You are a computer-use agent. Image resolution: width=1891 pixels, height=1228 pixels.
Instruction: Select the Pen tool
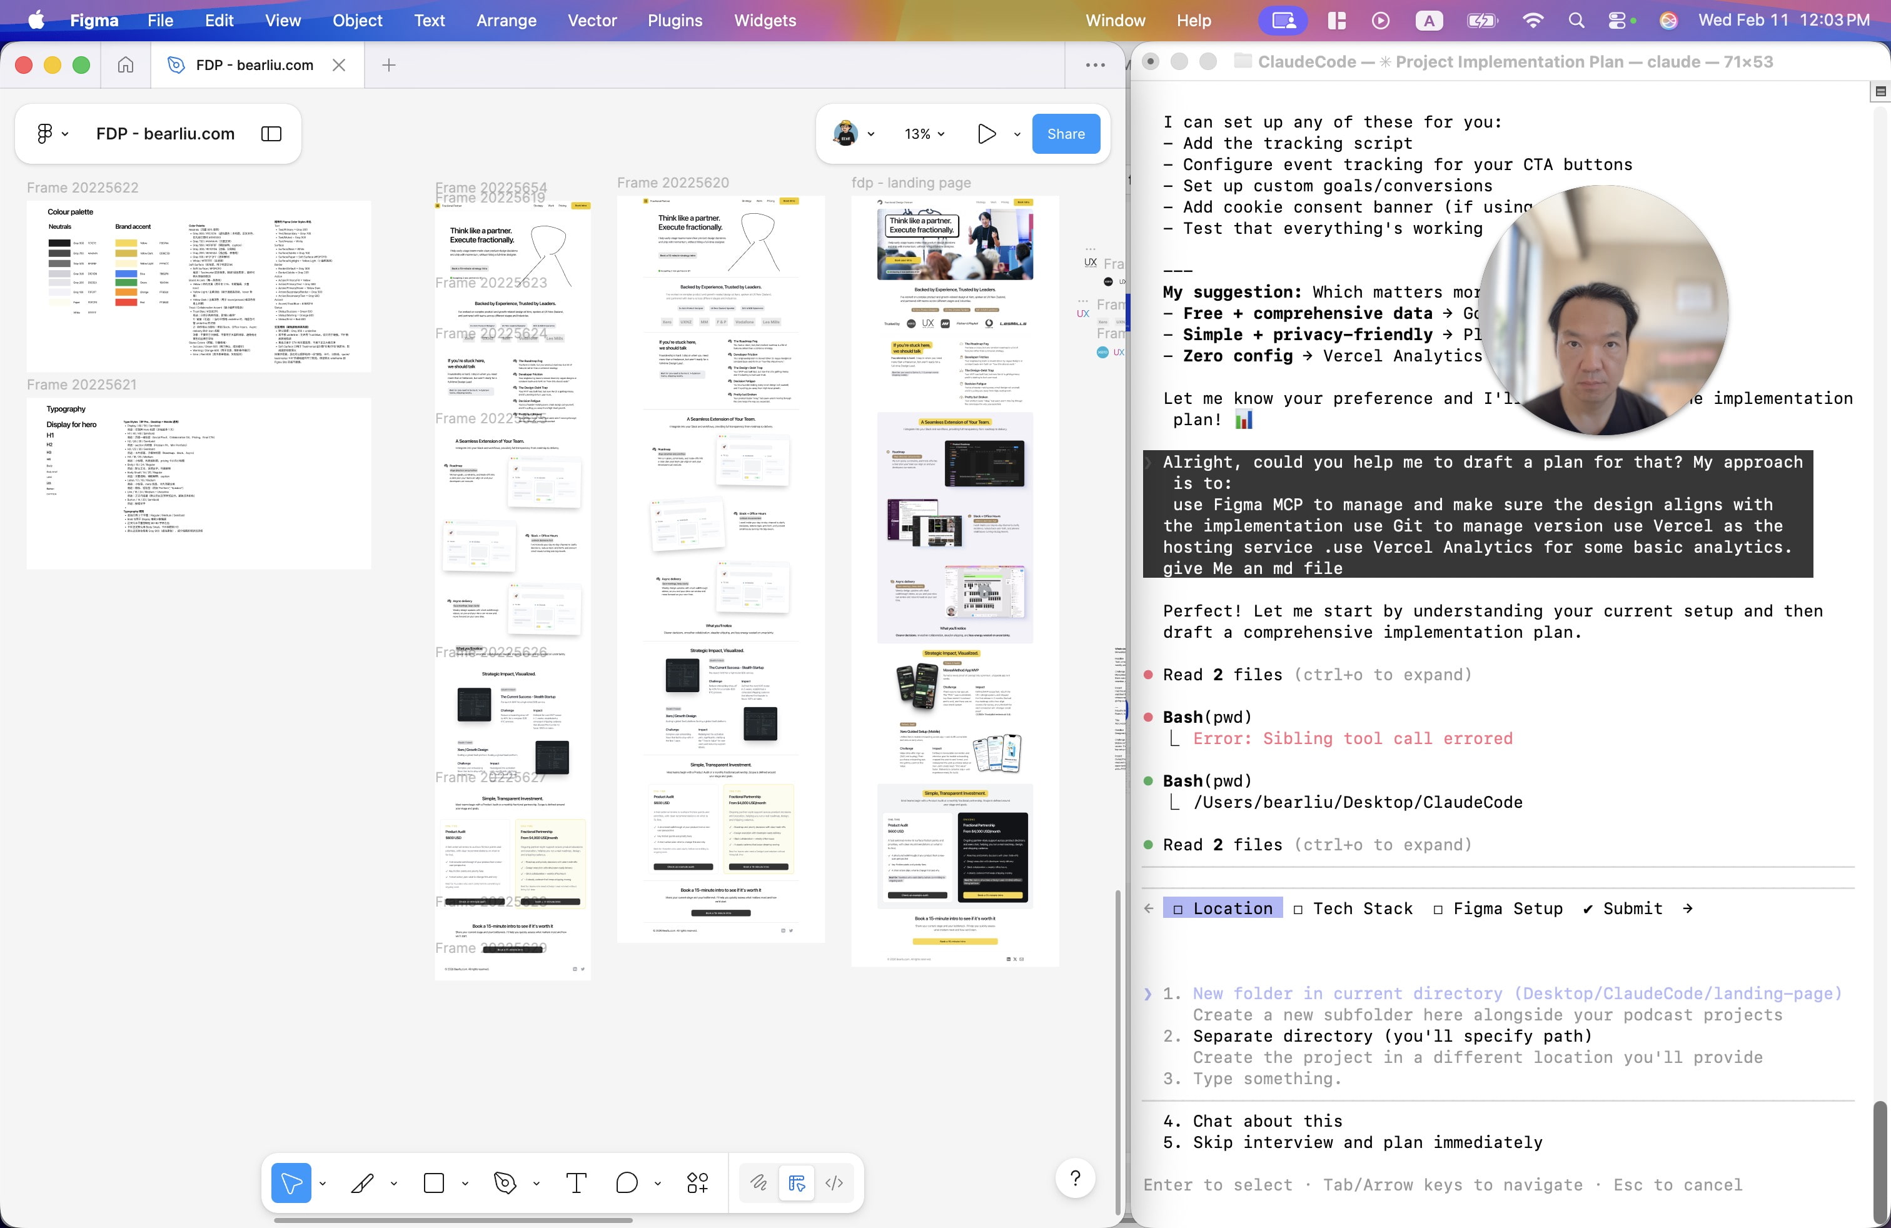pos(505,1183)
